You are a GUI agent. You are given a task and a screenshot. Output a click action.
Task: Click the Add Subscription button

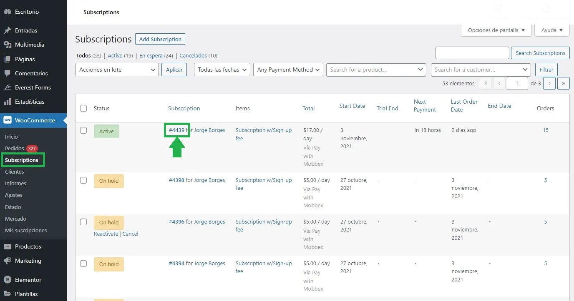(x=160, y=39)
